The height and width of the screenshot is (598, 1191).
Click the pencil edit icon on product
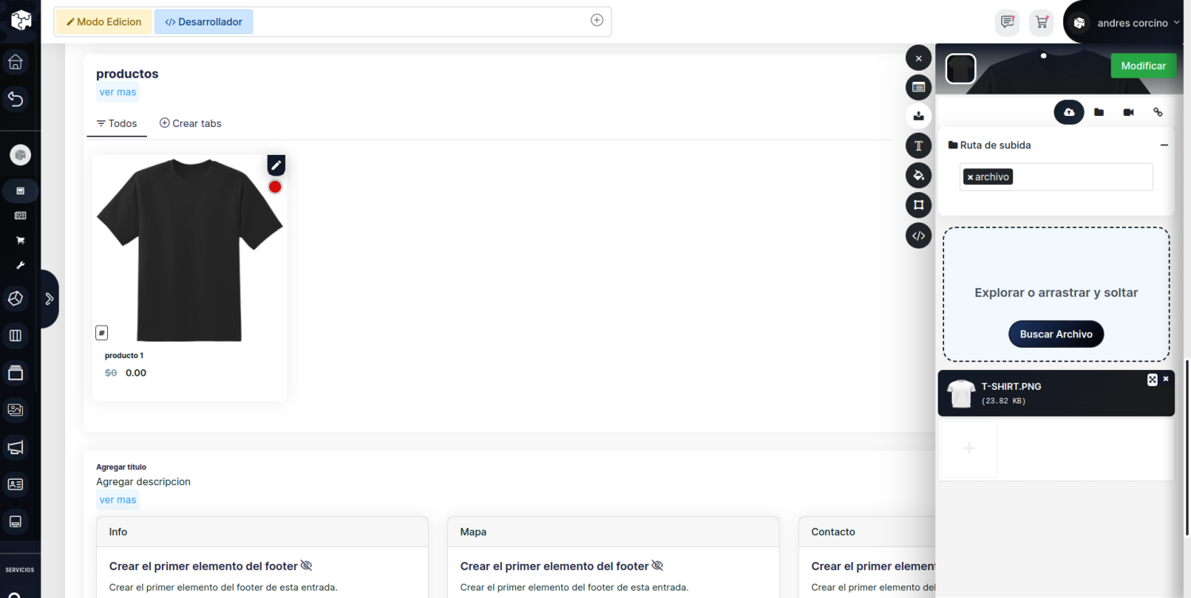point(276,165)
